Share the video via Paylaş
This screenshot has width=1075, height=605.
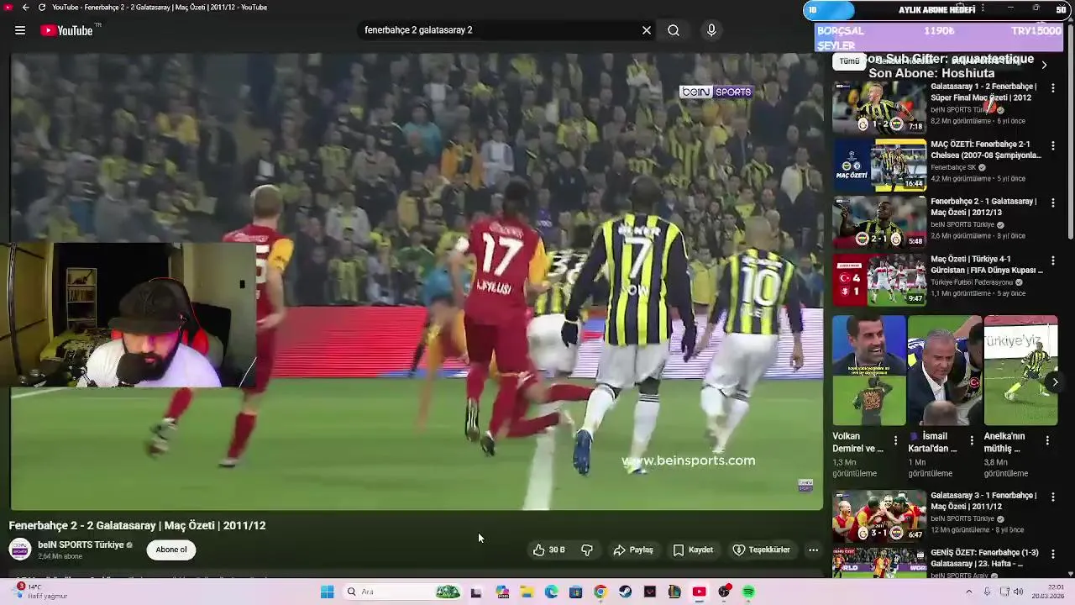(632, 550)
